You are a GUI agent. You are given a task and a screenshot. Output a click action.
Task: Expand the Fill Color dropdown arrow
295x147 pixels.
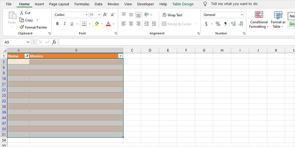pyautogui.click(x=102, y=24)
